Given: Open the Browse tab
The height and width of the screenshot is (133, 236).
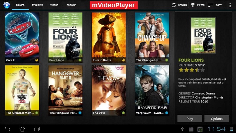Looking at the screenshot, I should (71, 5).
